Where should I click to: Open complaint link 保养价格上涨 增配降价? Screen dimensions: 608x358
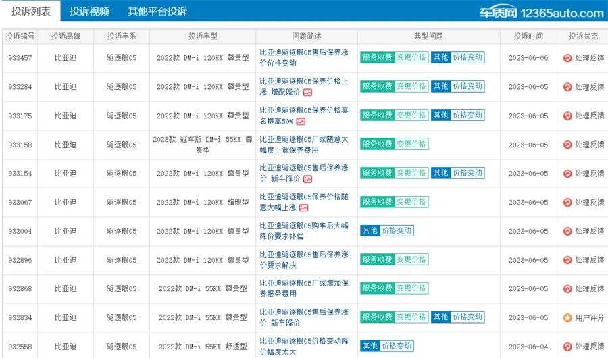pos(304,86)
